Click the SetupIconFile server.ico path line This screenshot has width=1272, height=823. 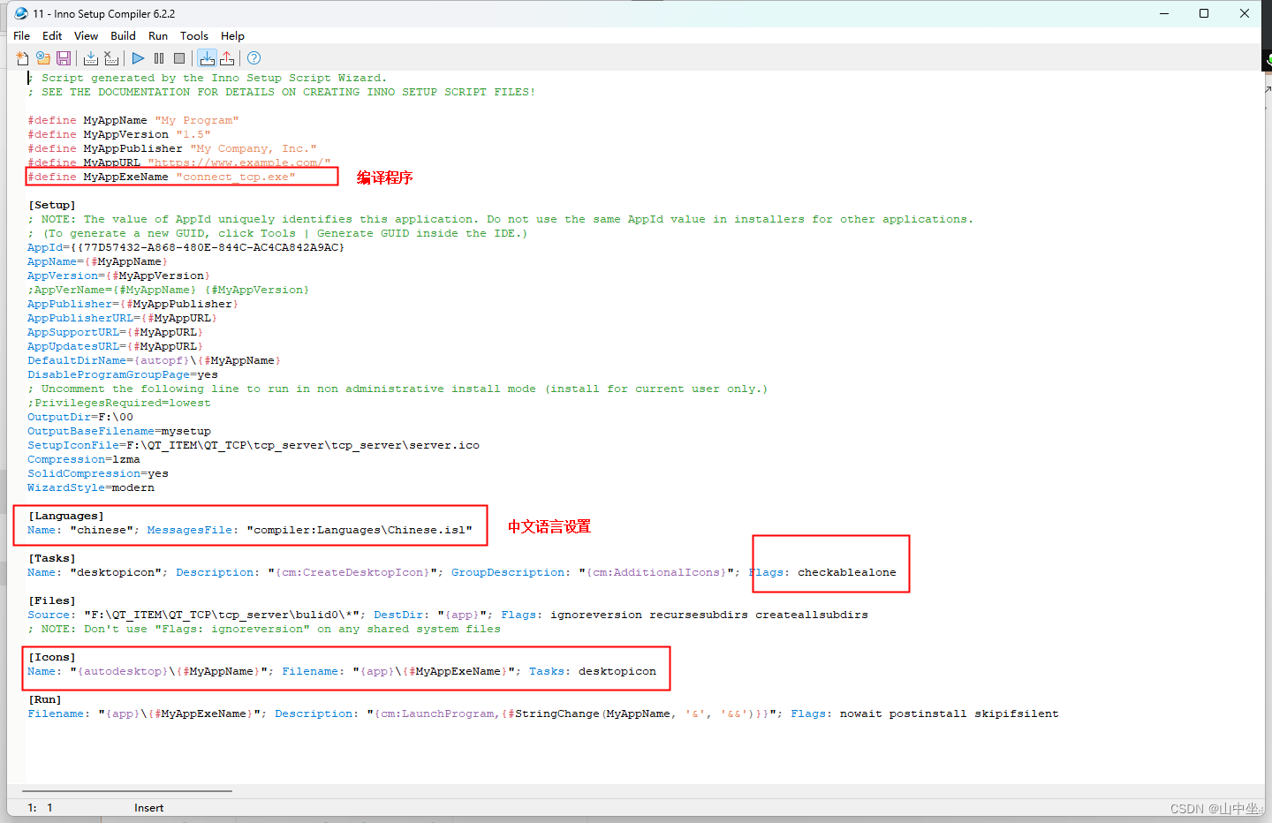point(254,445)
